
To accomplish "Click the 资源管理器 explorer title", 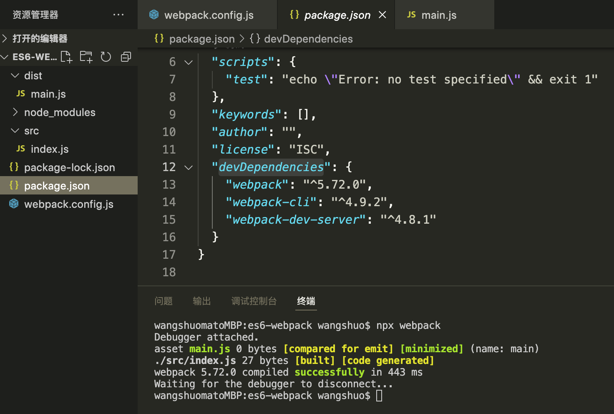I will [x=35, y=15].
